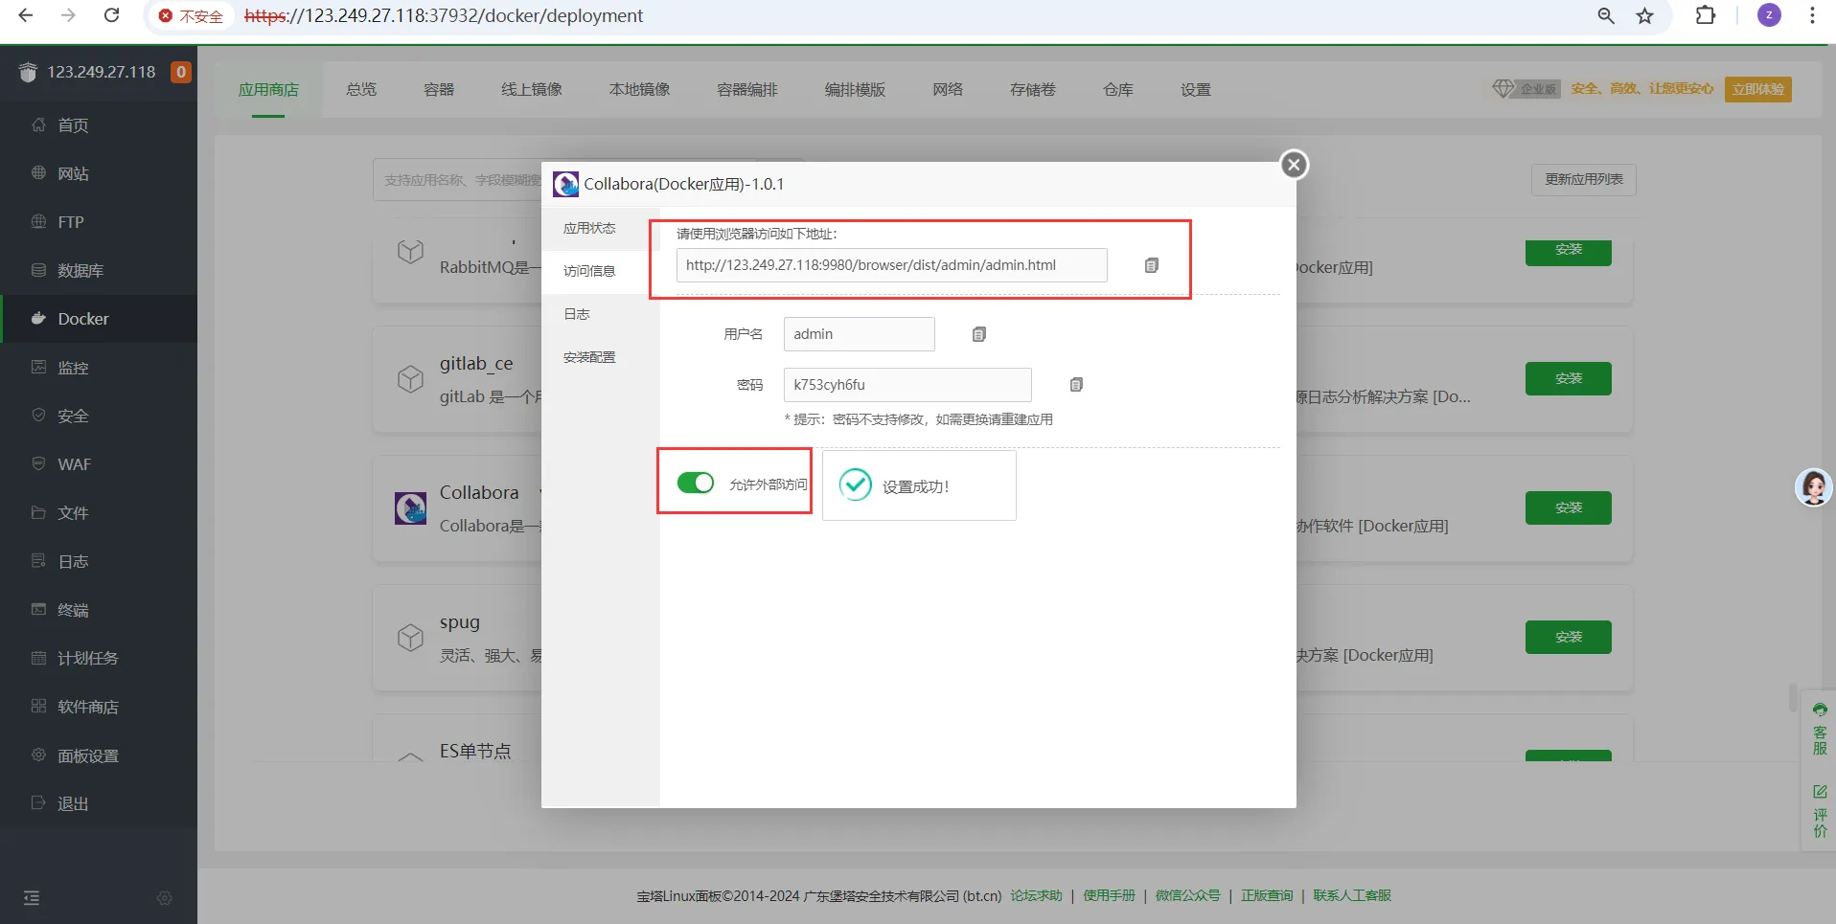This screenshot has width=1836, height=924.
Task: Click the access URL input field
Action: 891,265
